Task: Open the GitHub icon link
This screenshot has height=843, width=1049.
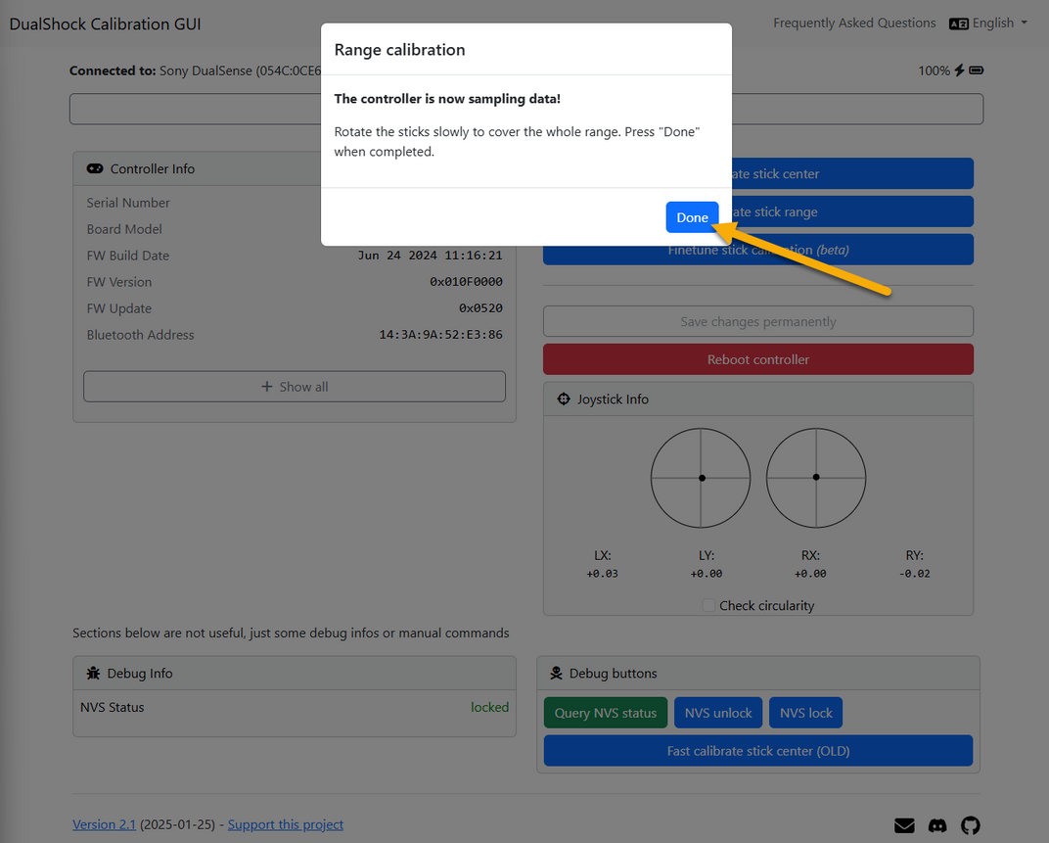Action: coord(970,825)
